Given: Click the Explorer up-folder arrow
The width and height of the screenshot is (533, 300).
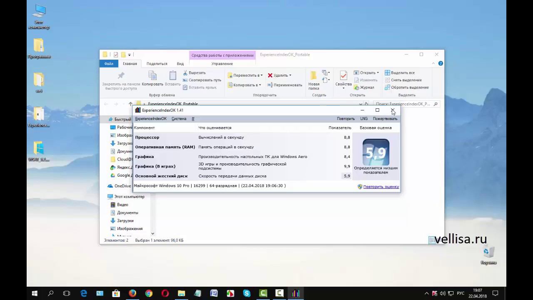Looking at the screenshot, I should click(x=130, y=104).
